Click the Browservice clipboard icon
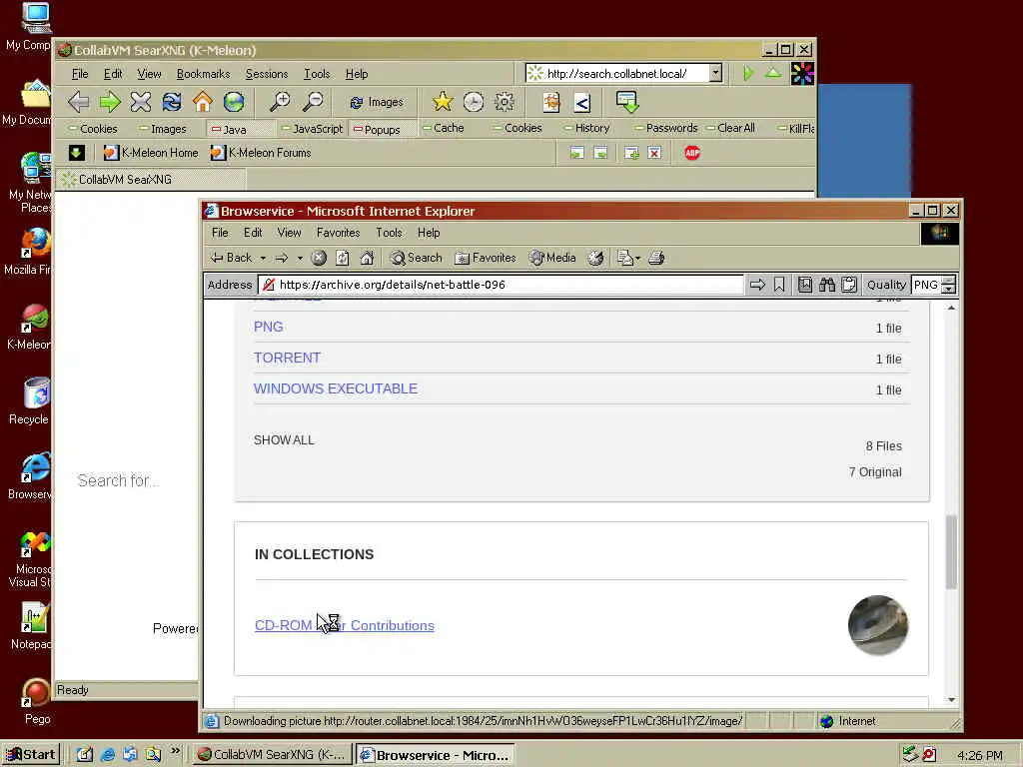1023x767 pixels. pos(849,285)
